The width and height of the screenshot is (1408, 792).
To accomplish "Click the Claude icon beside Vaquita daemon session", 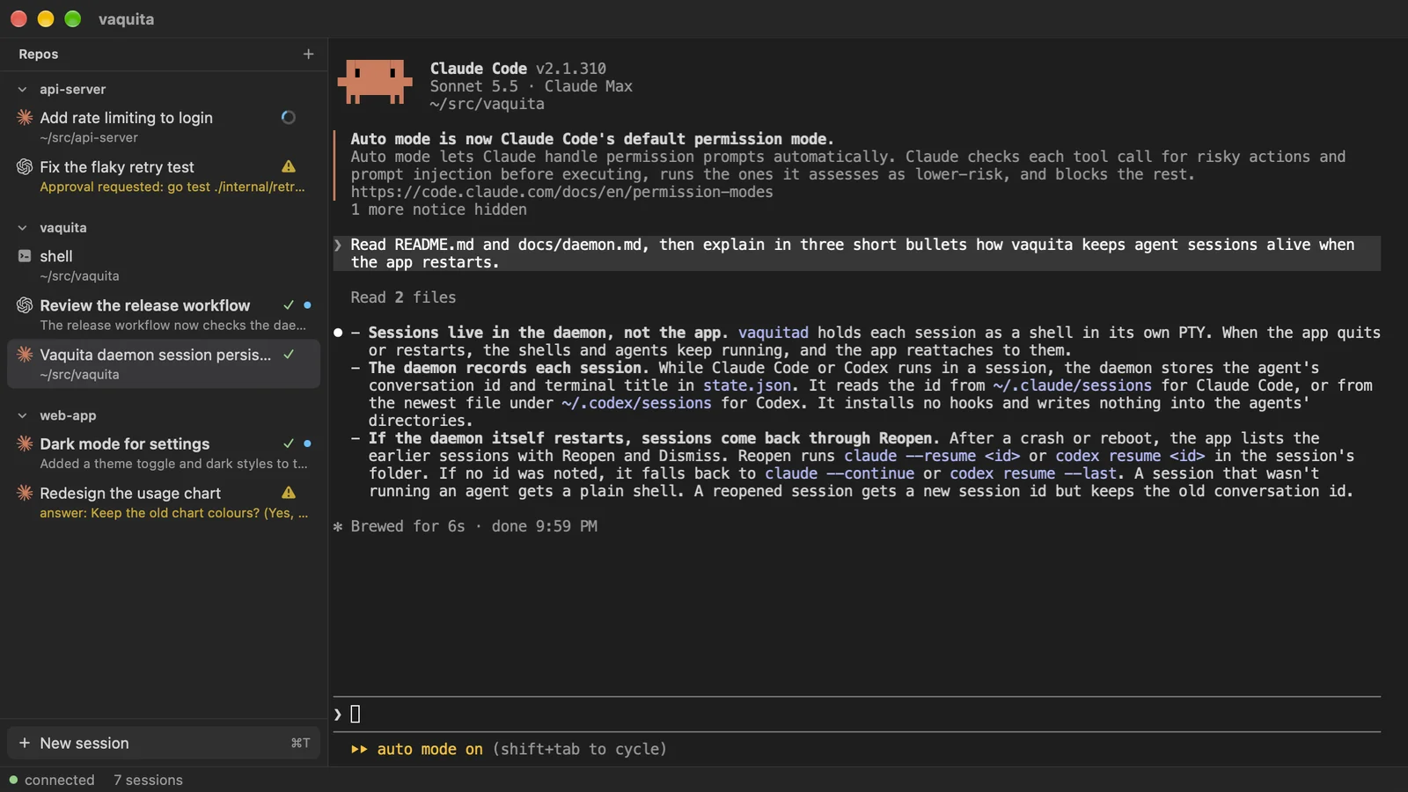I will coord(25,355).
